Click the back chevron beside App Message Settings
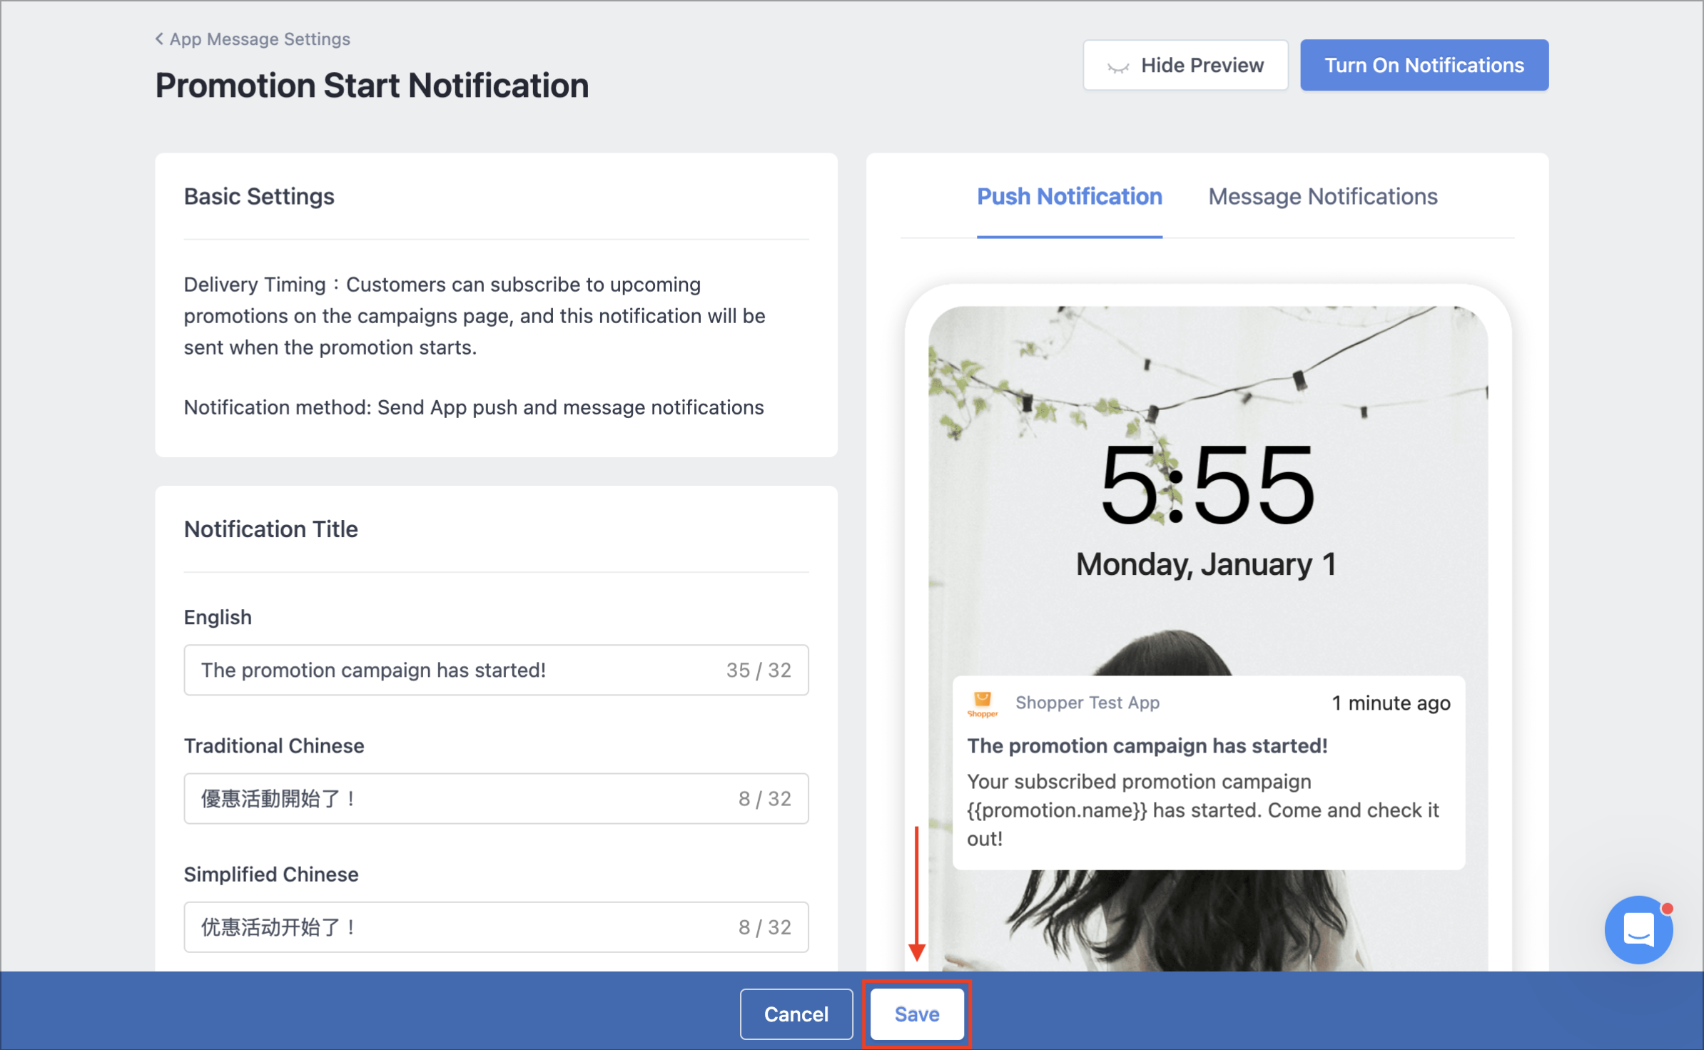Viewport: 1704px width, 1050px height. click(x=159, y=39)
